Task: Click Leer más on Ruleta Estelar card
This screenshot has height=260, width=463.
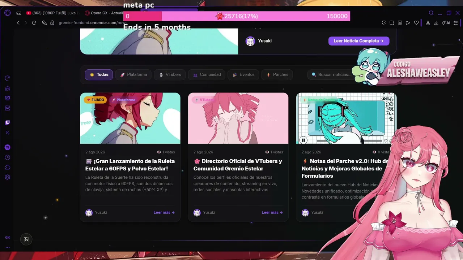Action: coord(164,213)
